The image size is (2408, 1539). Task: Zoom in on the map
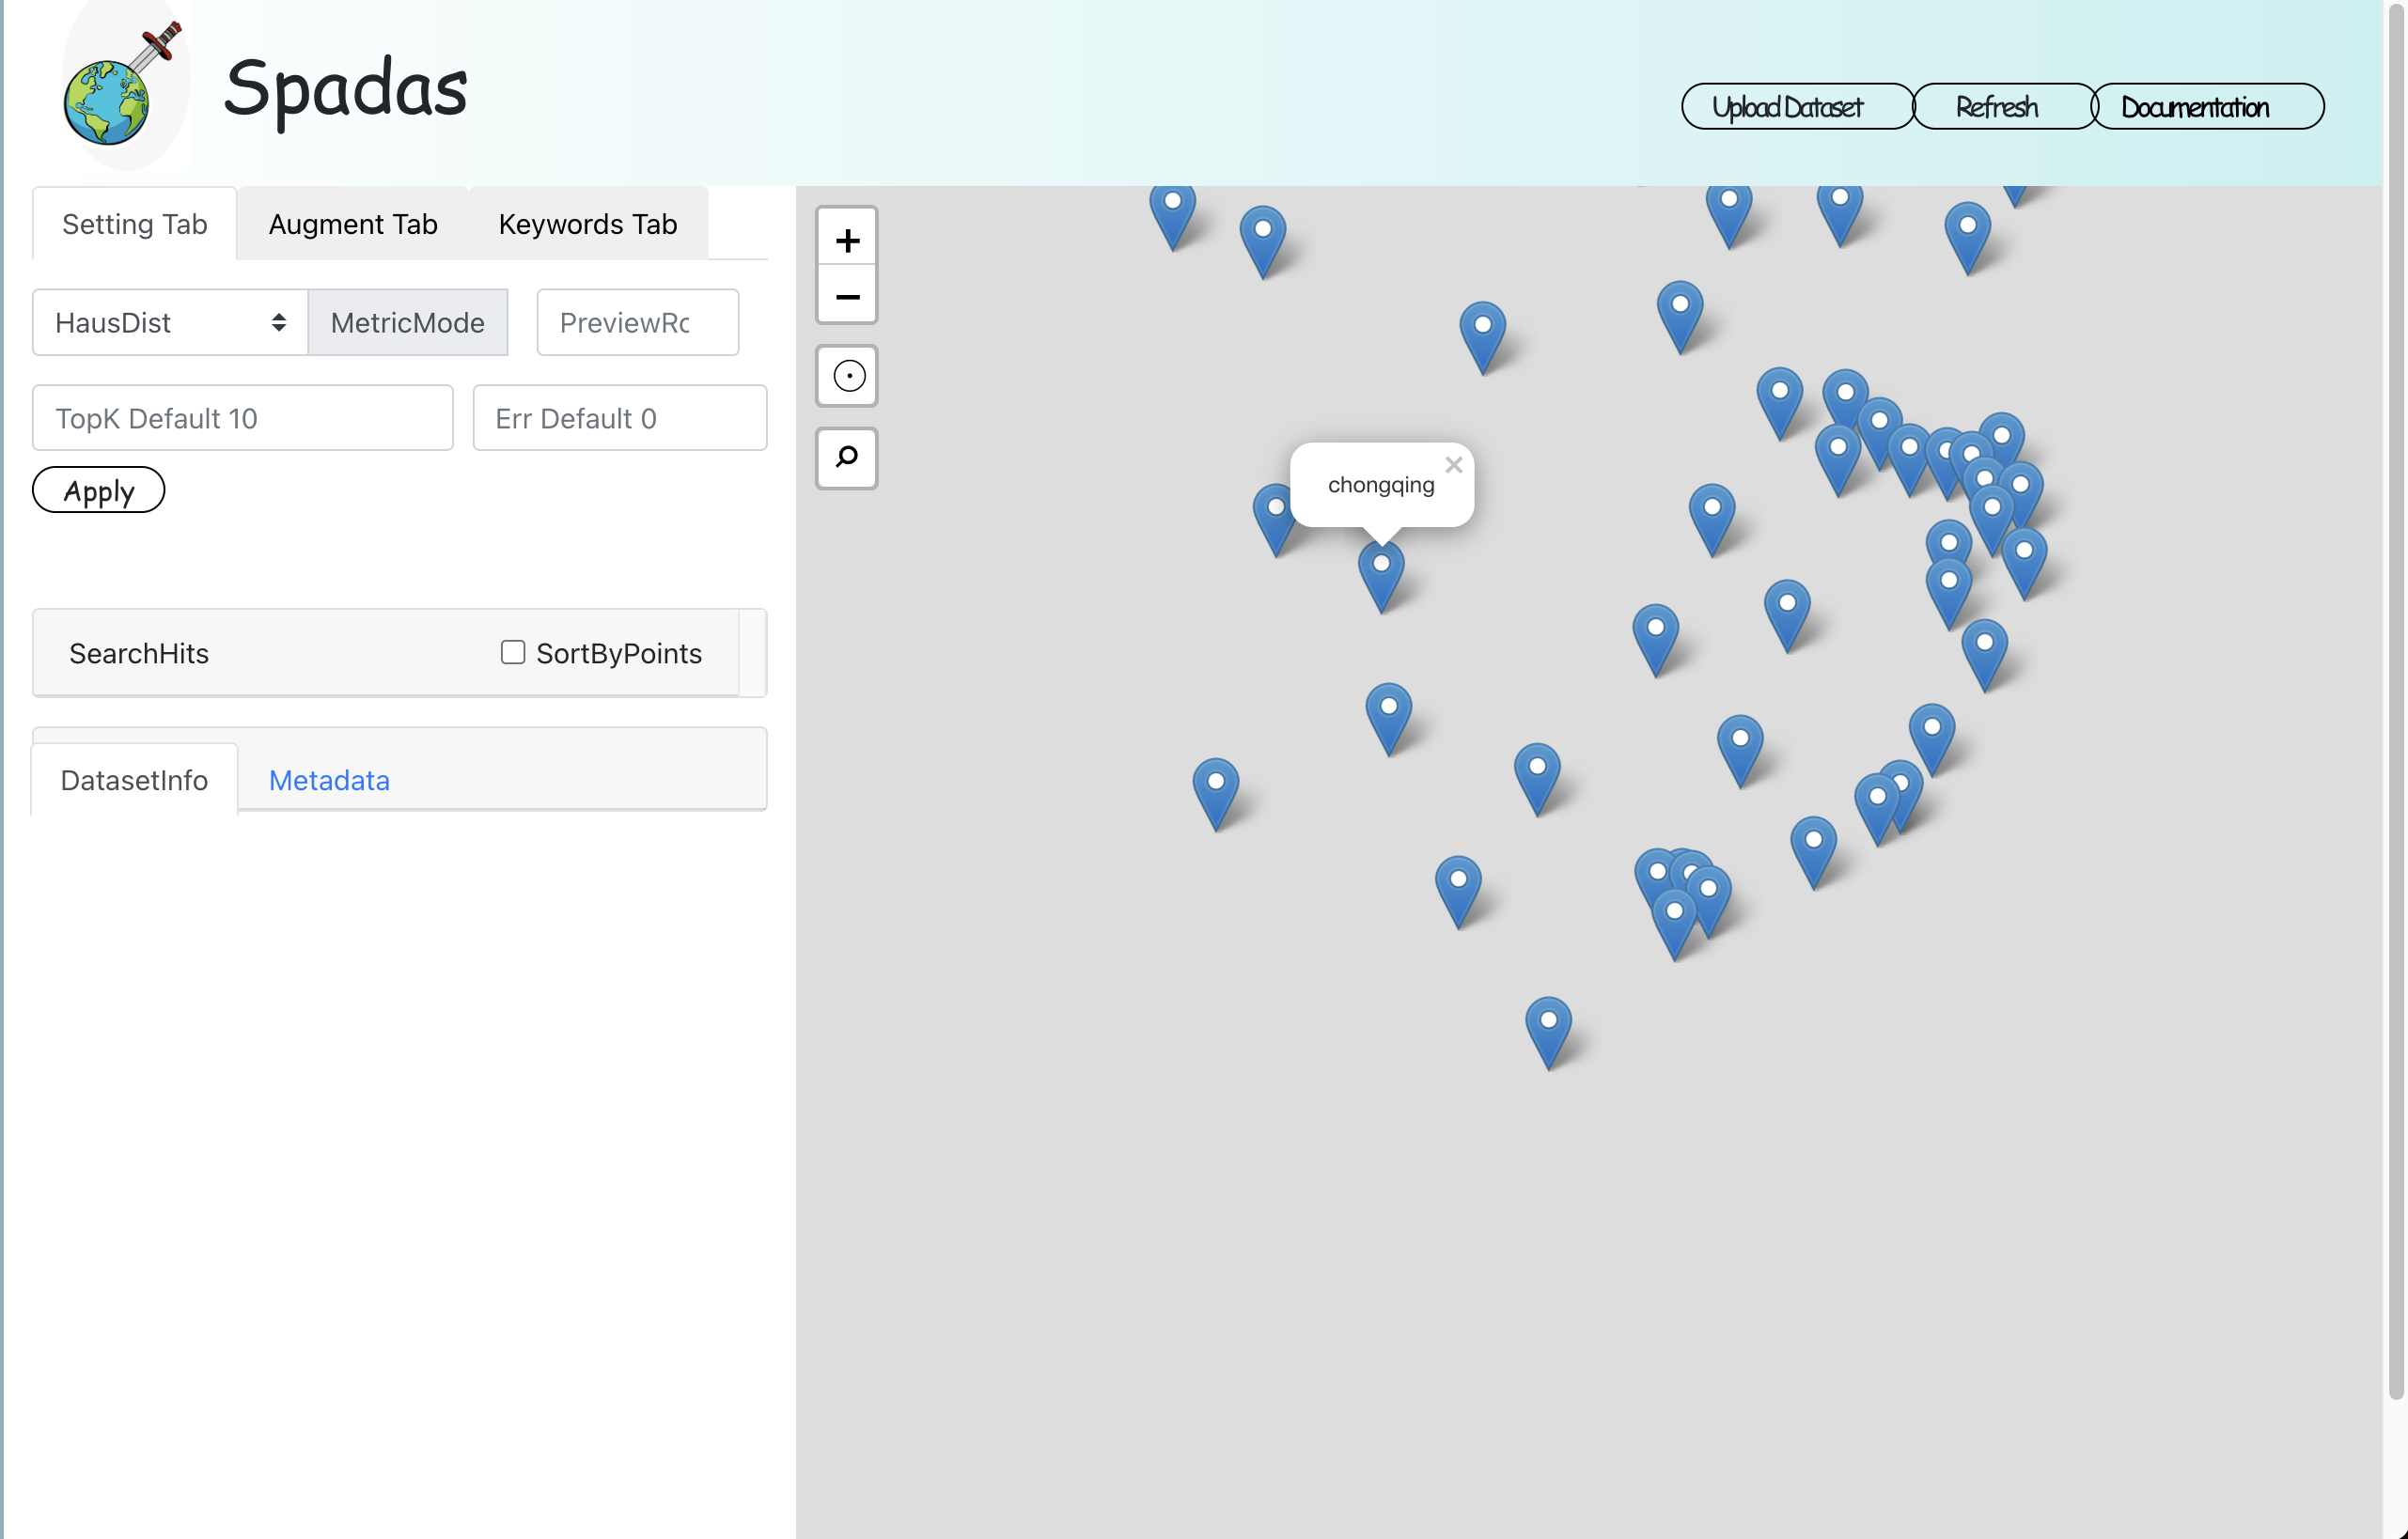[x=847, y=240]
